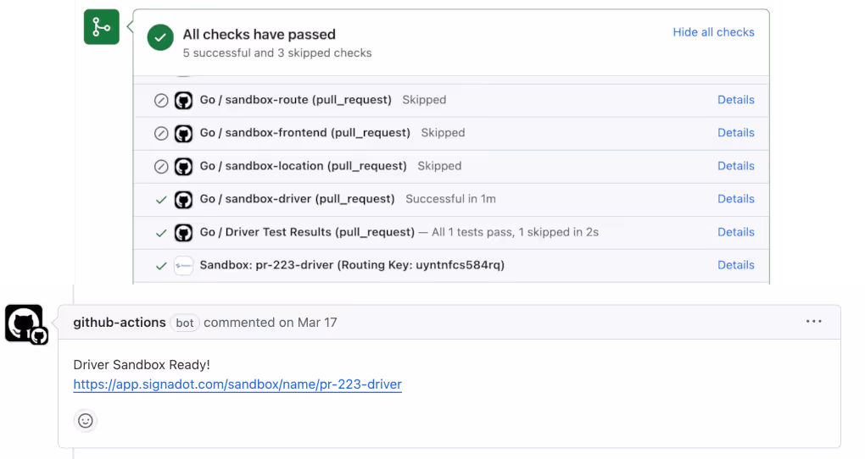The width and height of the screenshot is (865, 459).
Task: Click '5 successful and 3 skipped checks' summary
Action: 277,53
